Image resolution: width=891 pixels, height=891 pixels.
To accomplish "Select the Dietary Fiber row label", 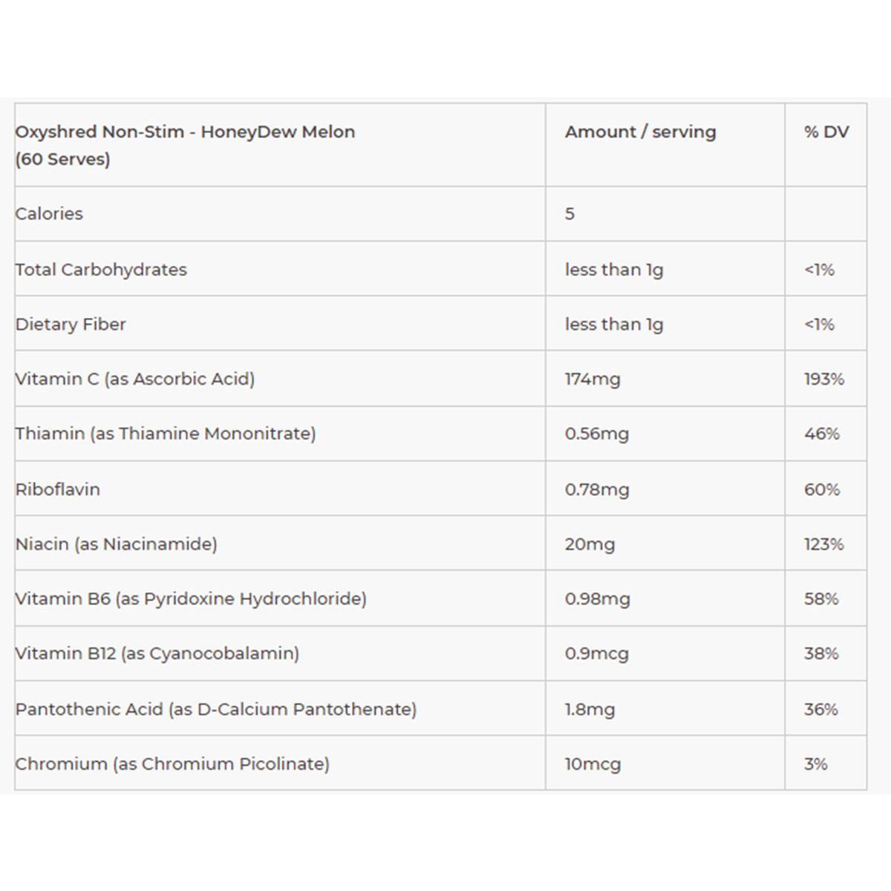I will (x=71, y=324).
